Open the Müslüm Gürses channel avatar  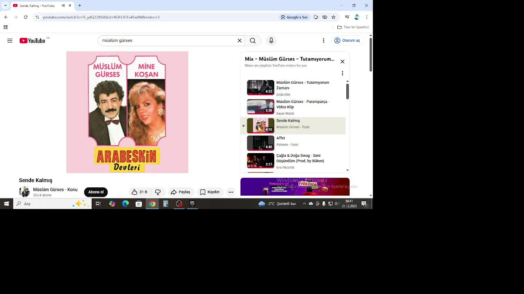coord(25,192)
